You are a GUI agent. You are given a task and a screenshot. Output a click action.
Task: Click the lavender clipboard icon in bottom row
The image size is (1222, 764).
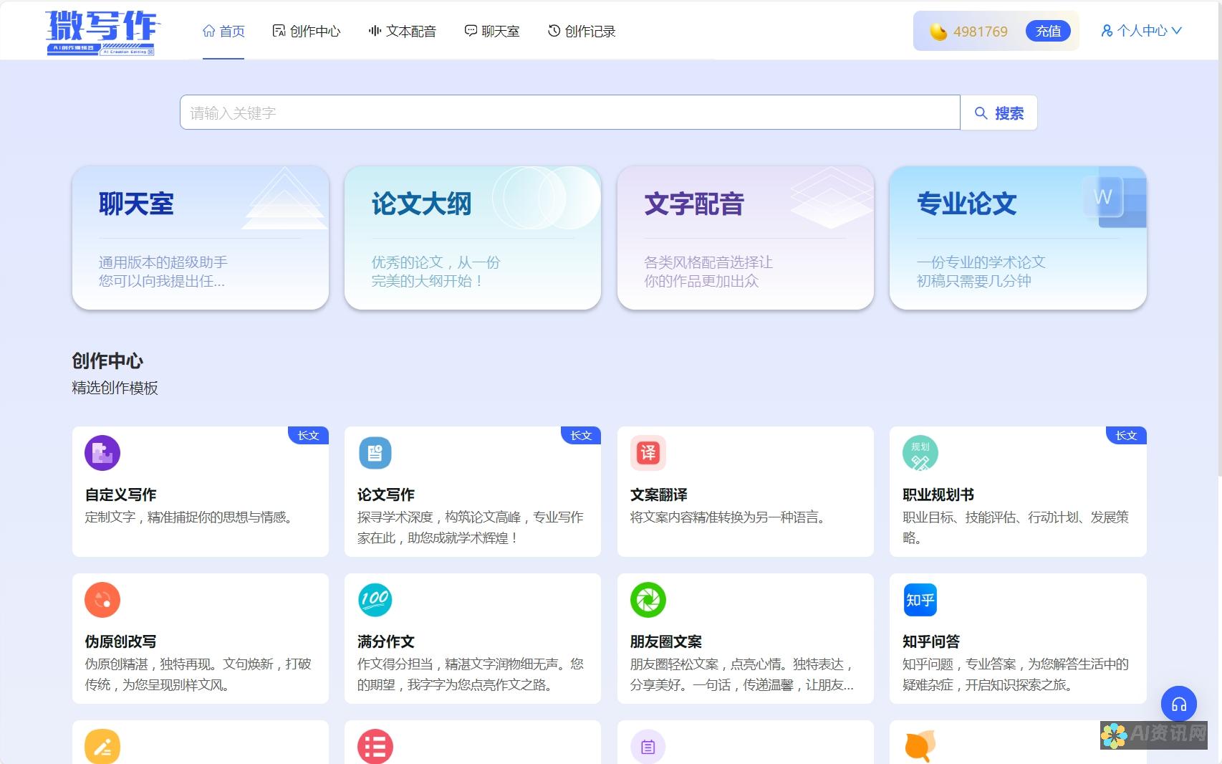pos(648,747)
